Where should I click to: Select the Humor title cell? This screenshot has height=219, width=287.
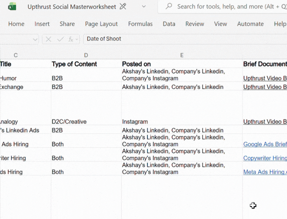[25, 75]
